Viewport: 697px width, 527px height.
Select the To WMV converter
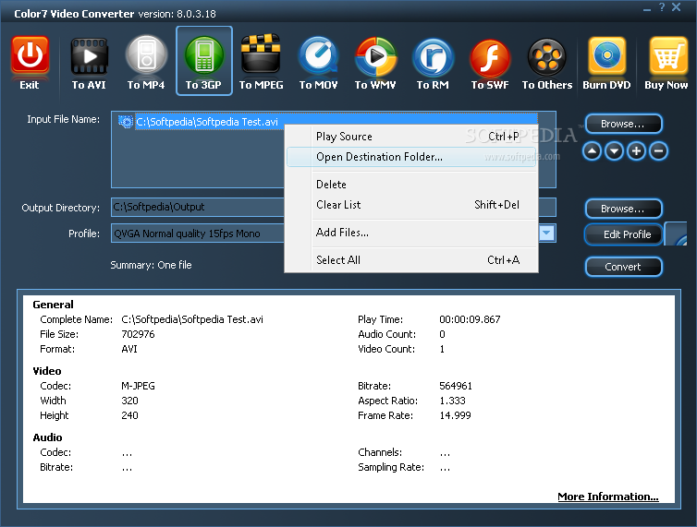coord(375,63)
